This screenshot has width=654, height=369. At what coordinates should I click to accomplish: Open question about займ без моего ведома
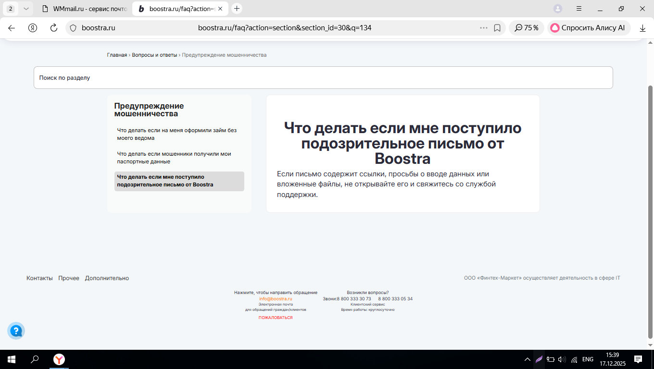click(179, 134)
